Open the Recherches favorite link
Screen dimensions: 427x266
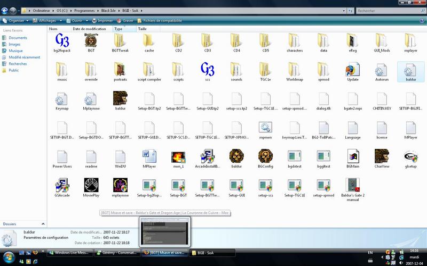pos(18,64)
